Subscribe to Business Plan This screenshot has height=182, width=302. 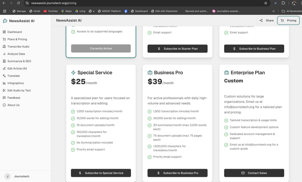(x=254, y=49)
